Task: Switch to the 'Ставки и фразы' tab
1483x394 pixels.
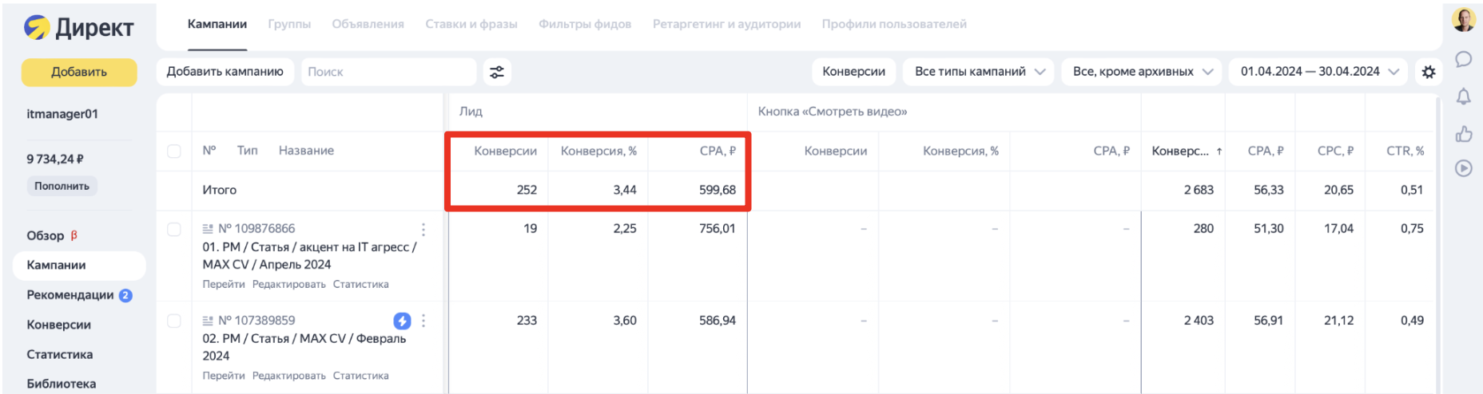Action: coord(471,24)
